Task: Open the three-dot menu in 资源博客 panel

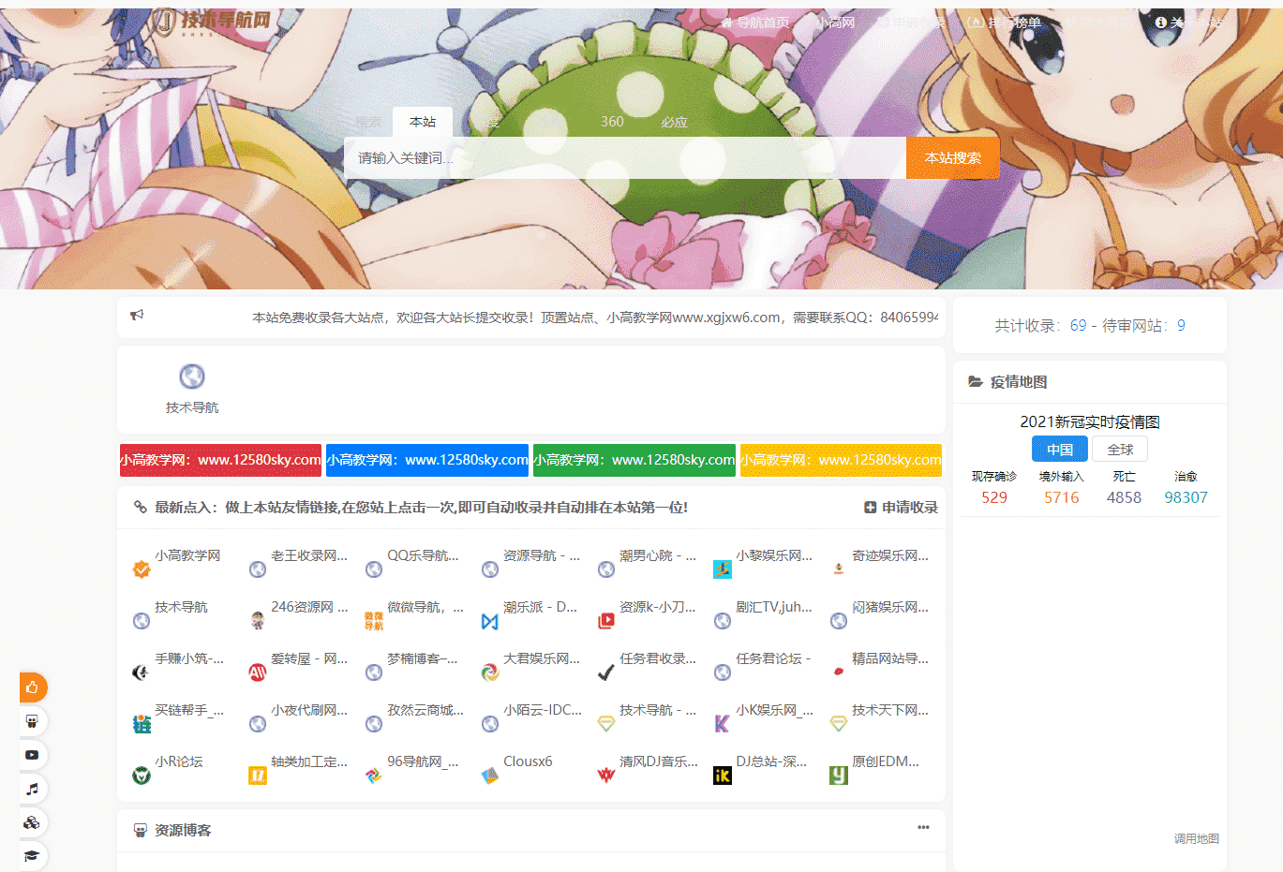Action: pos(923,827)
